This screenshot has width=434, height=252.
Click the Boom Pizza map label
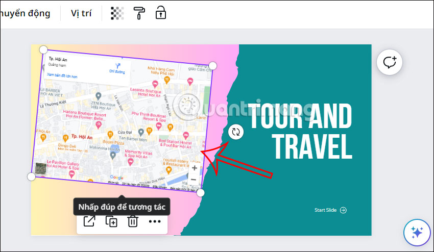(113, 142)
